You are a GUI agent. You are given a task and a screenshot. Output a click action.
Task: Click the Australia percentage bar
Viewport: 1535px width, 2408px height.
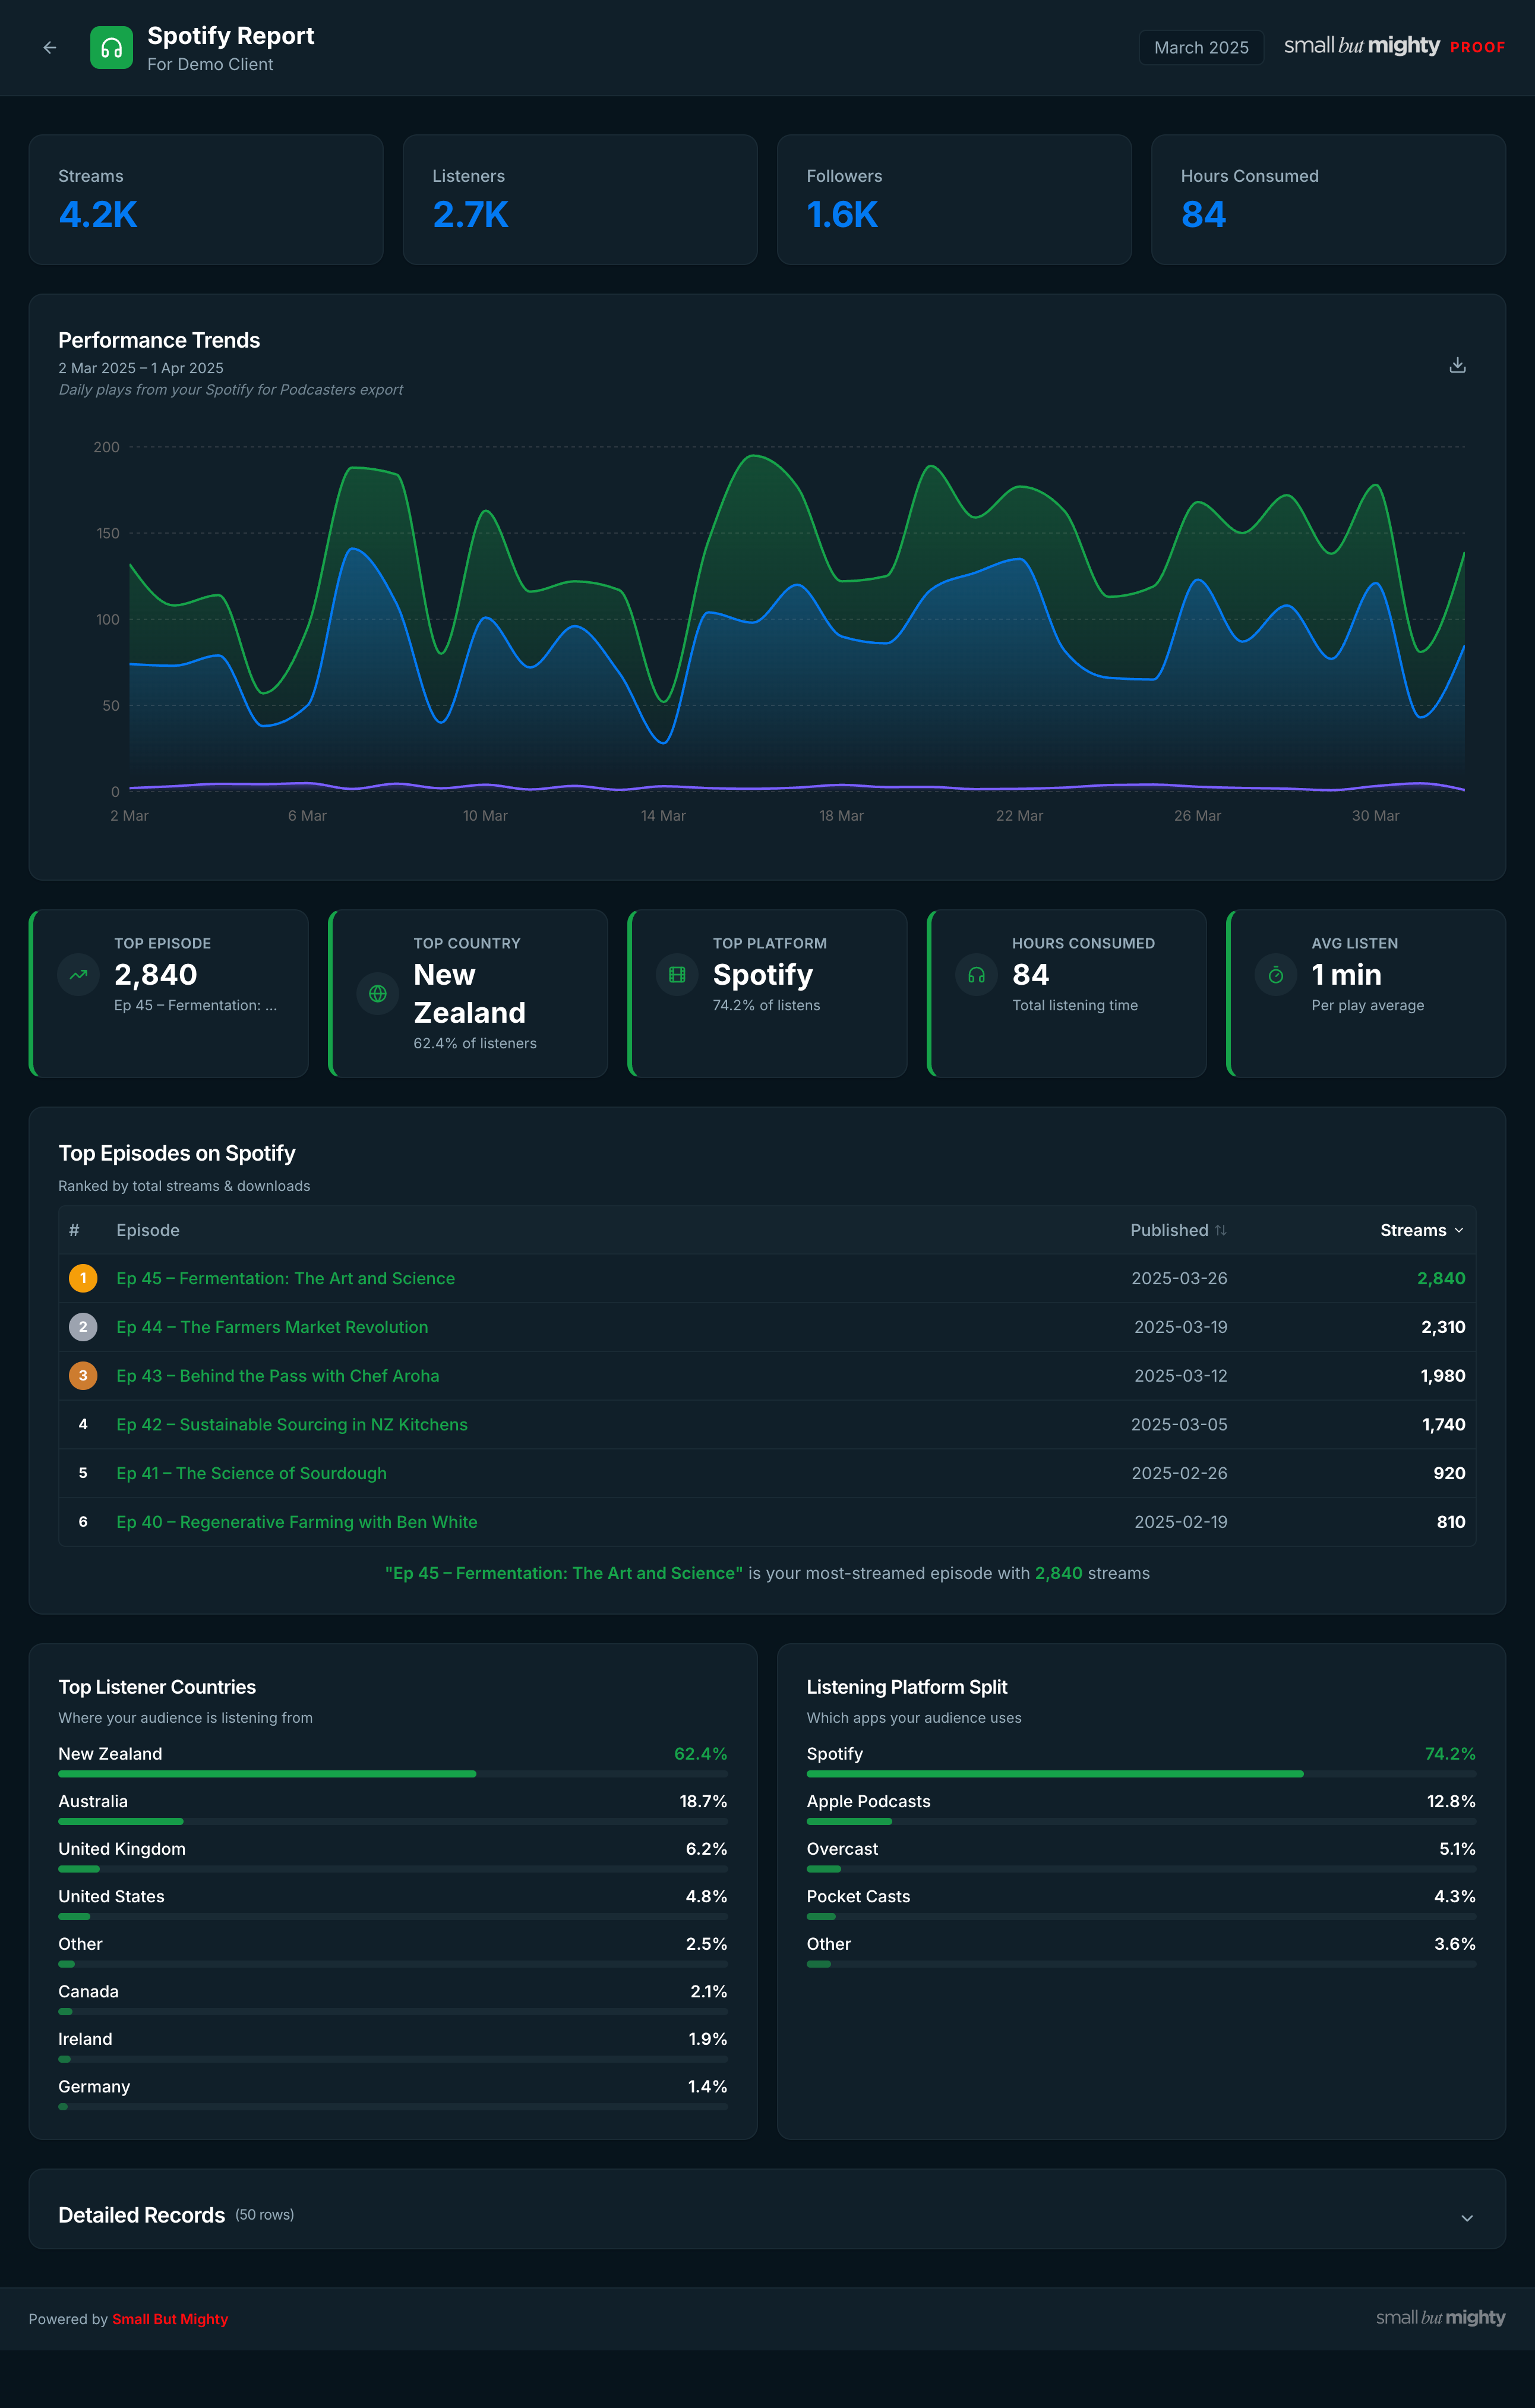[x=393, y=1821]
